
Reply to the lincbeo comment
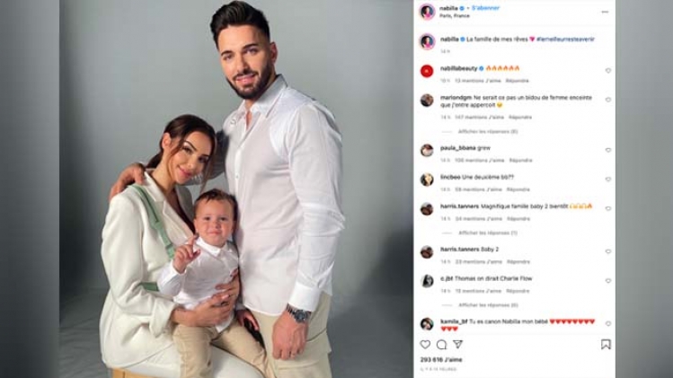click(518, 189)
